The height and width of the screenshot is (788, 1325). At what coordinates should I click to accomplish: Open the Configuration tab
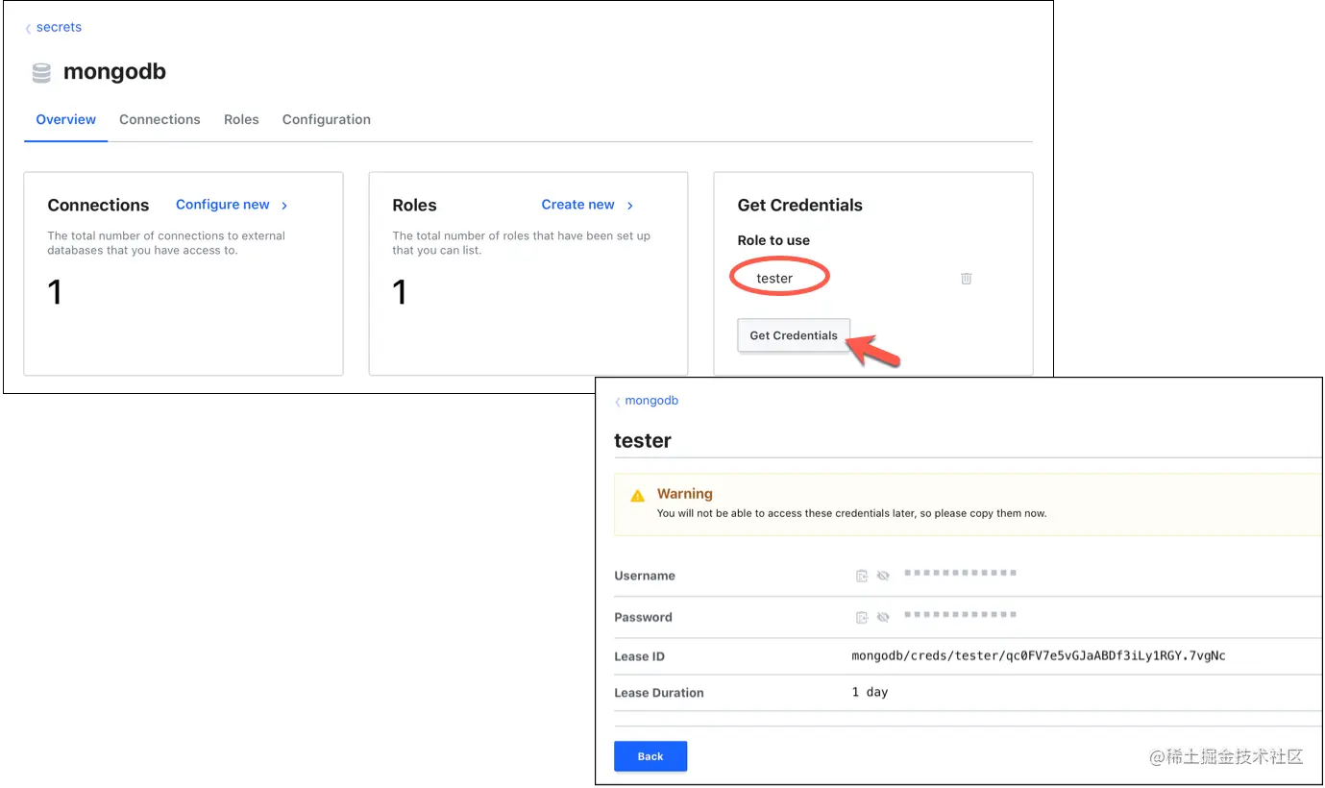pyautogui.click(x=327, y=119)
